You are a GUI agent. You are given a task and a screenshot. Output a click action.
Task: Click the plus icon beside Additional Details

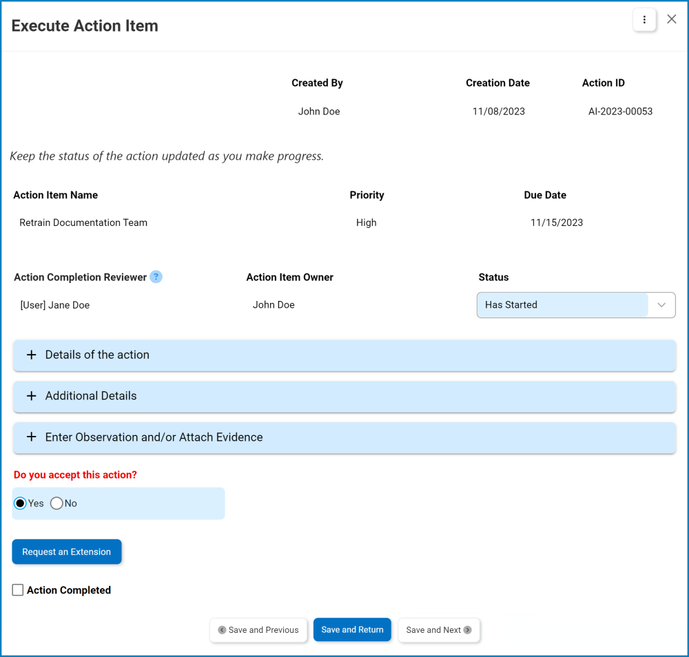click(31, 396)
